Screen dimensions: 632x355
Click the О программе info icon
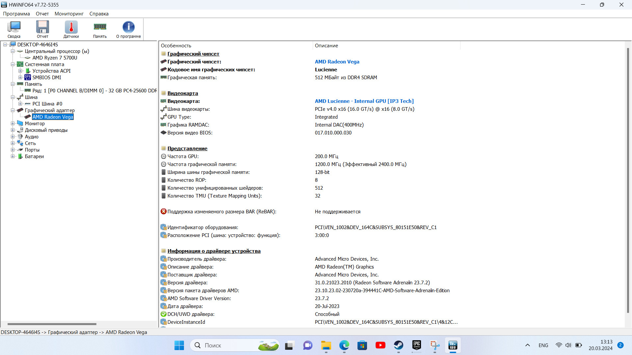pos(128,29)
